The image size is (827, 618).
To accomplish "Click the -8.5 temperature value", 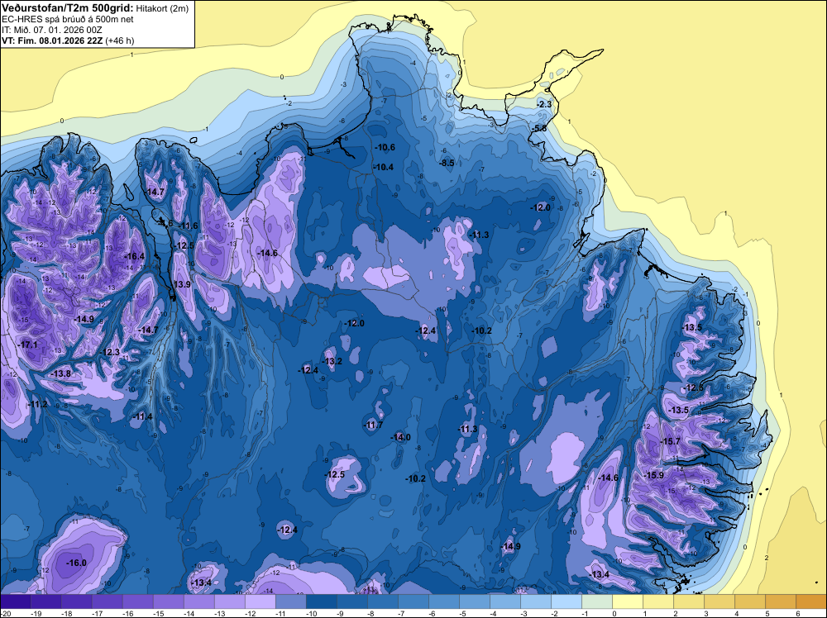I will [447, 164].
